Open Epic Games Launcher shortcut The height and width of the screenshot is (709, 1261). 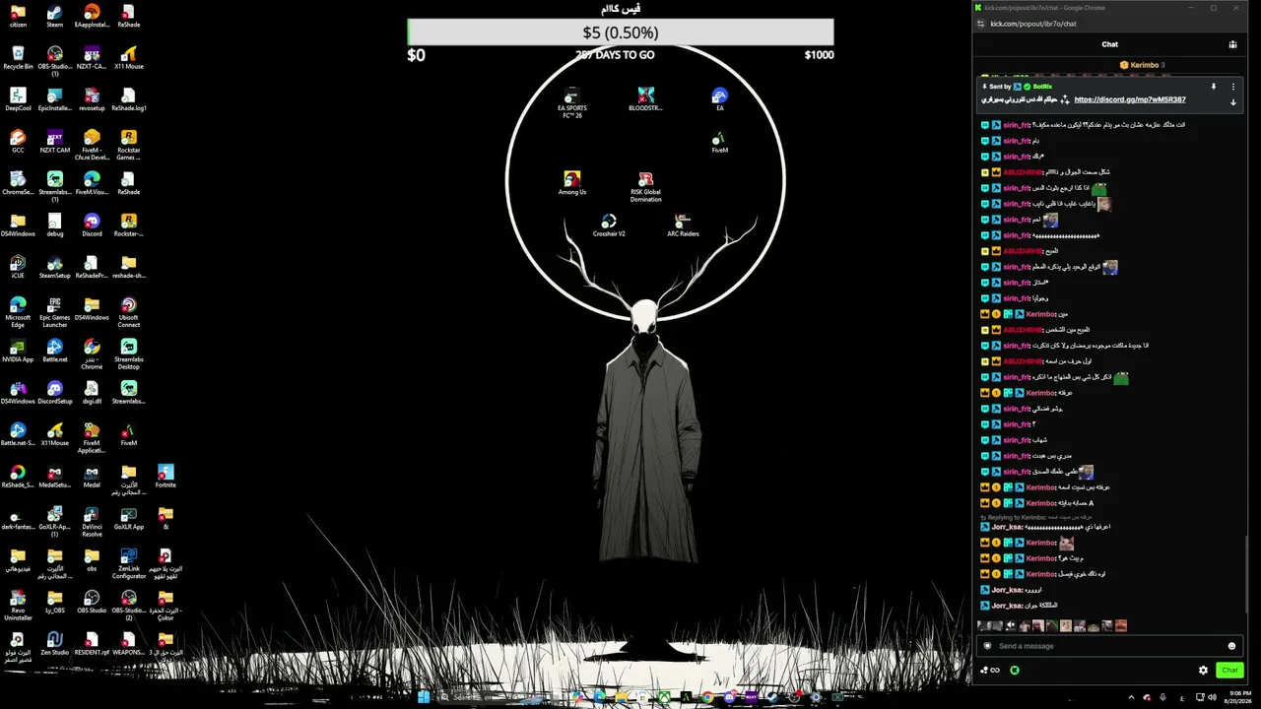54,312
